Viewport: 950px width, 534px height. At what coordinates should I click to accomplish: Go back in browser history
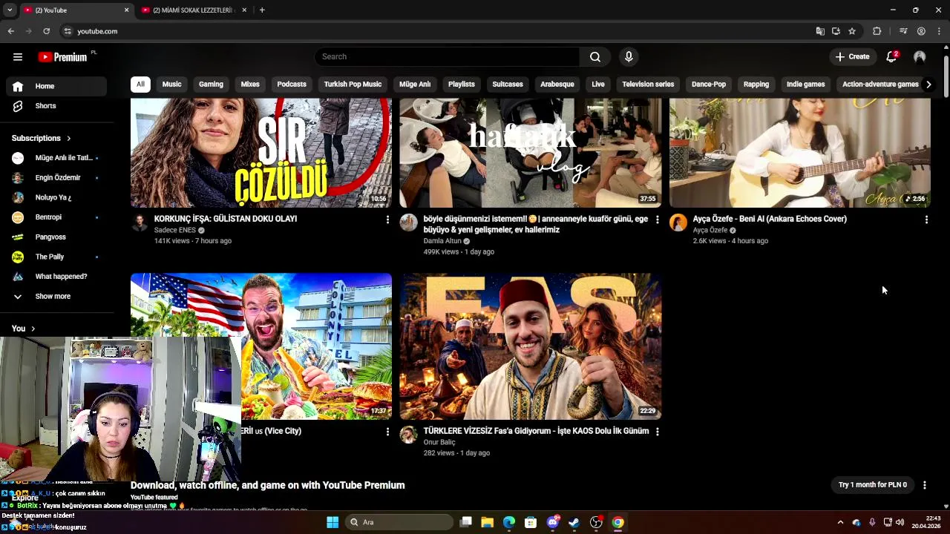pos(10,31)
